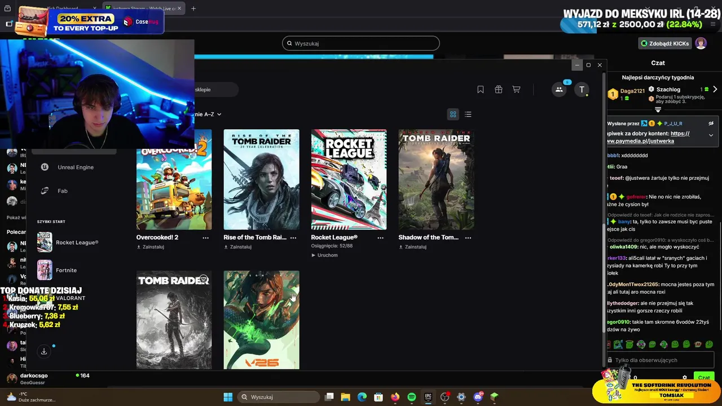Image resolution: width=722 pixels, height=406 pixels.
Task: Open File Explorer from the taskbar
Action: click(346, 397)
